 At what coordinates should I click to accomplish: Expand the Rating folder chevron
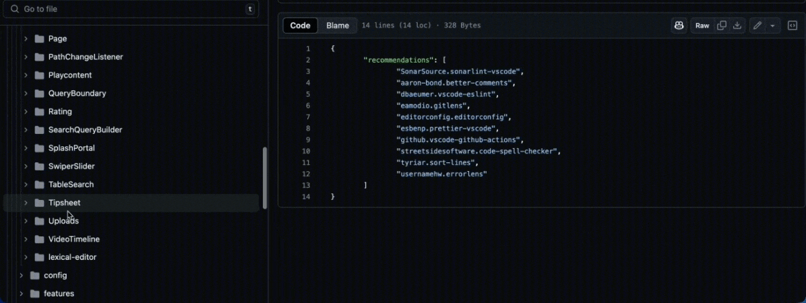pos(26,112)
